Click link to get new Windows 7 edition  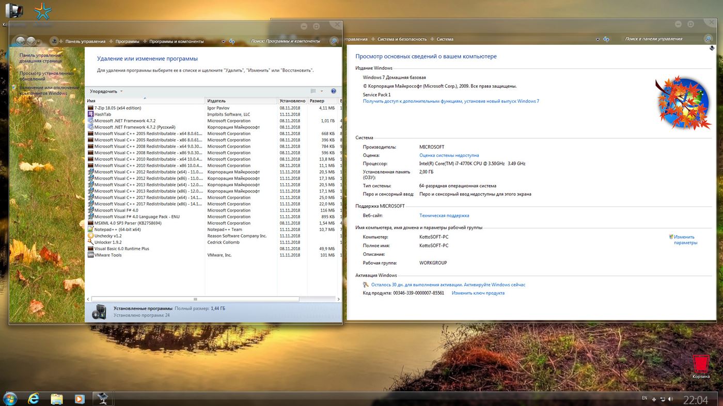point(451,101)
